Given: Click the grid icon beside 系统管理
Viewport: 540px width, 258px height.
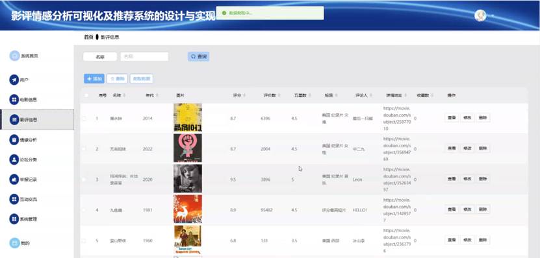Looking at the screenshot, I should coord(14,219).
